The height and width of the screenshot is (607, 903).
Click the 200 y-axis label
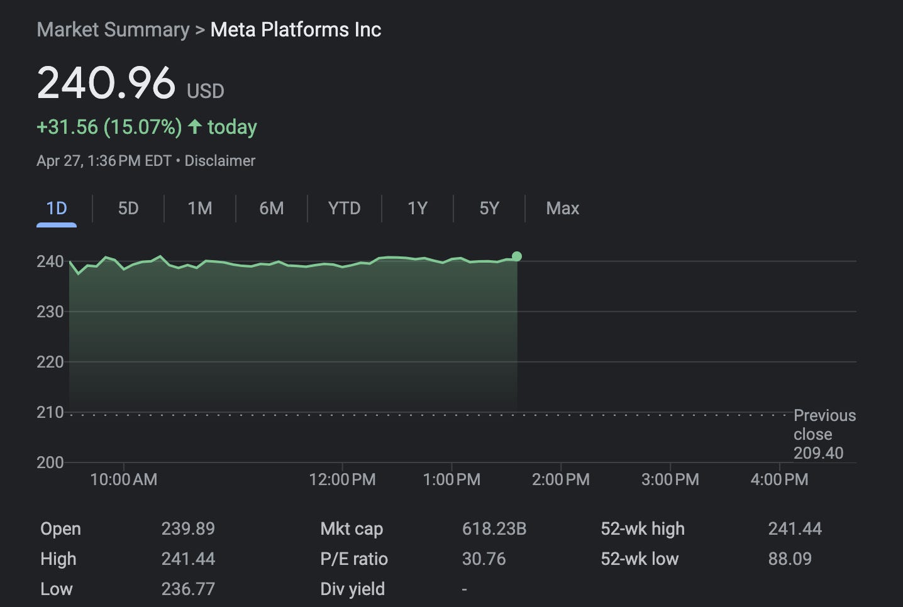pyautogui.click(x=50, y=462)
